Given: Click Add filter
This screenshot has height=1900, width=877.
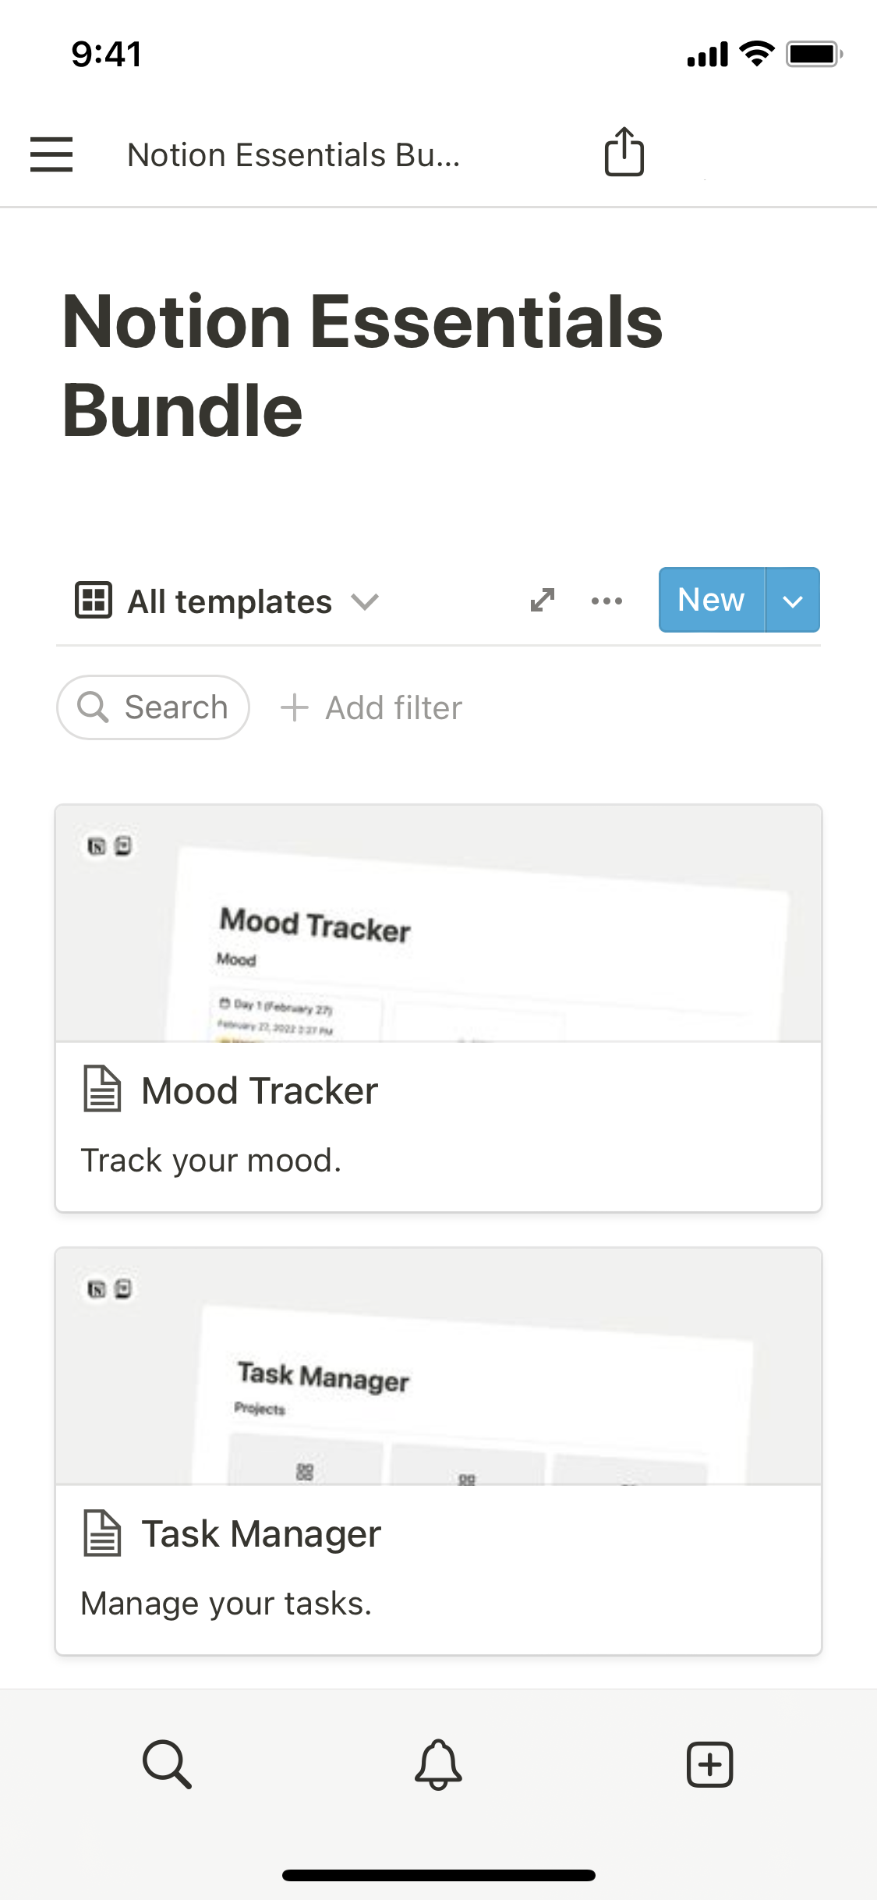Looking at the screenshot, I should click(372, 707).
